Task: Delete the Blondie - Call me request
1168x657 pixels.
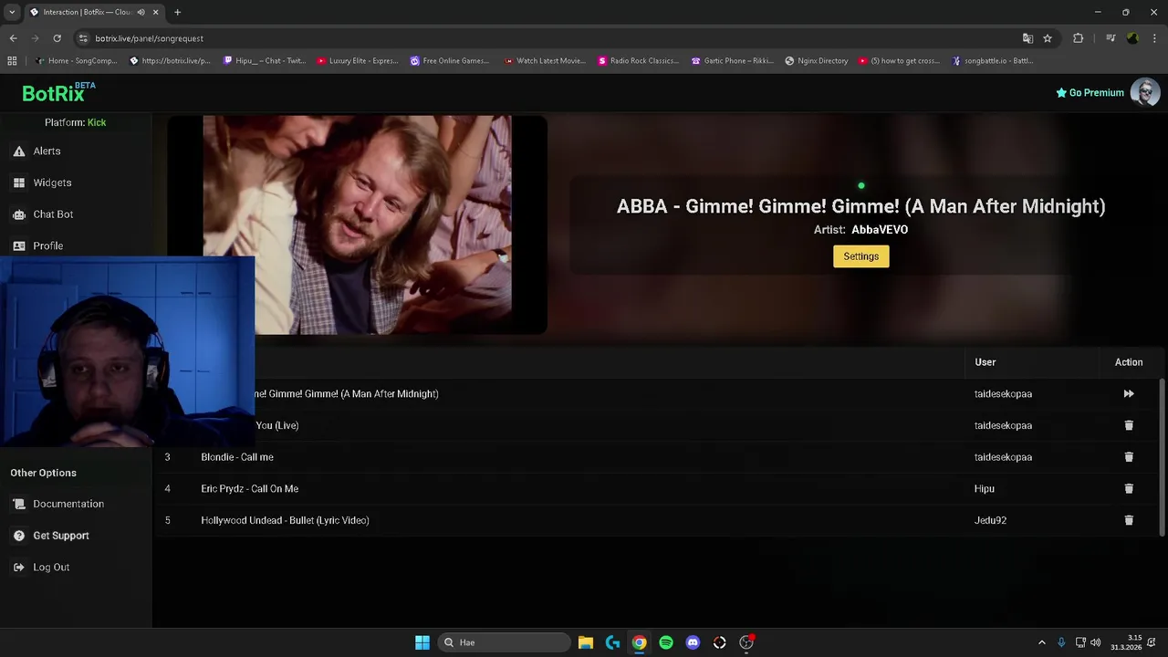Action: click(x=1129, y=457)
